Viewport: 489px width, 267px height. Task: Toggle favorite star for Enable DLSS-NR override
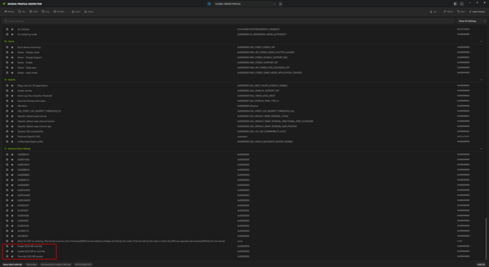12,246
